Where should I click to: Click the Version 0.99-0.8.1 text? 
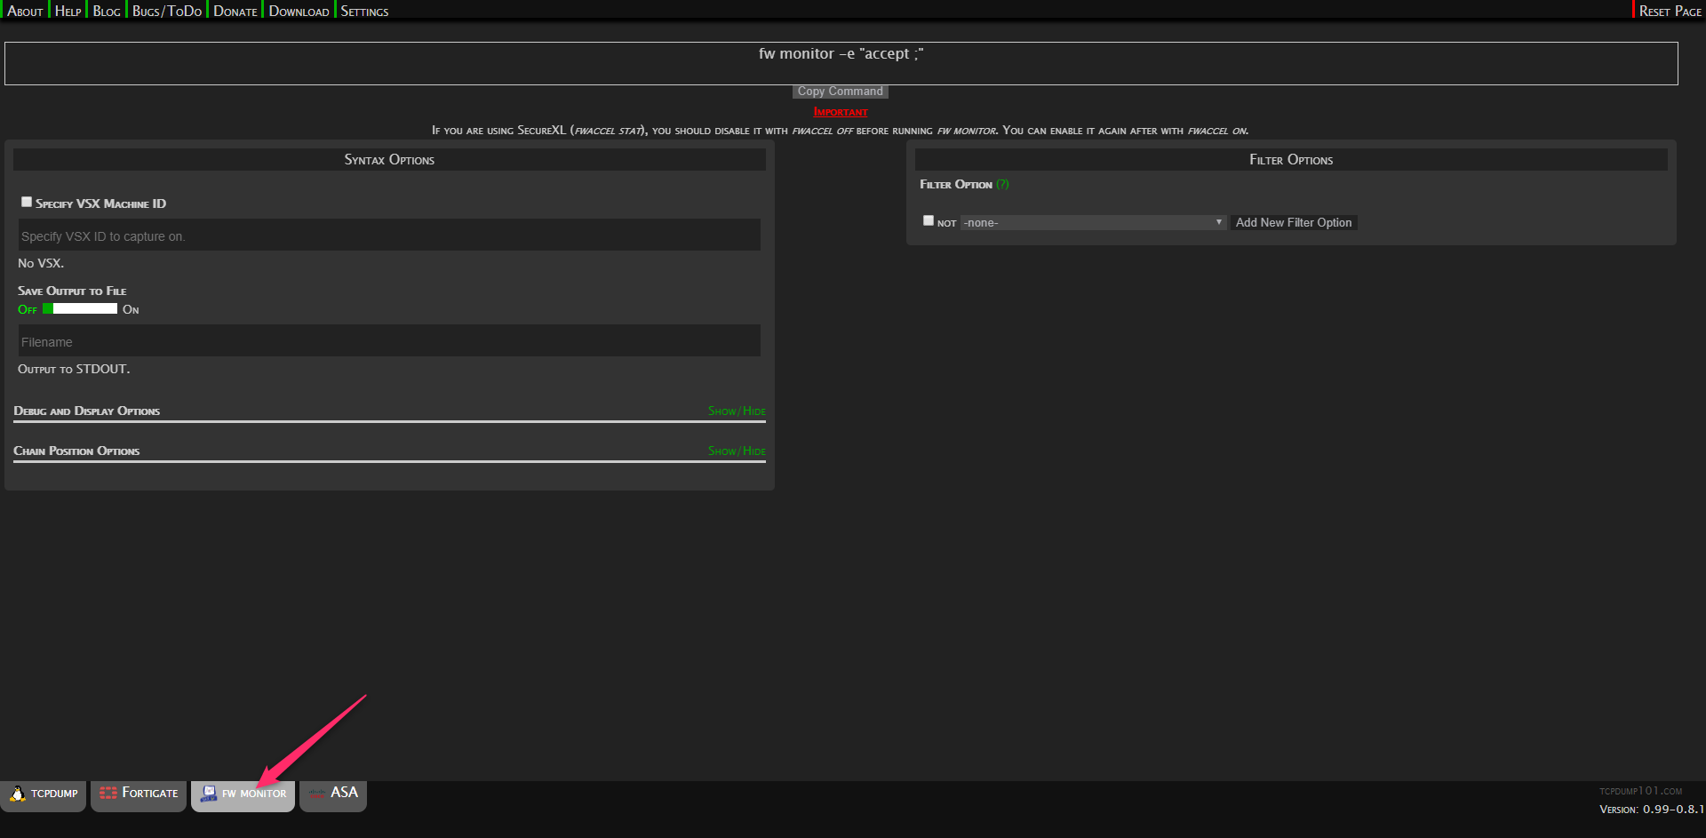(1652, 810)
